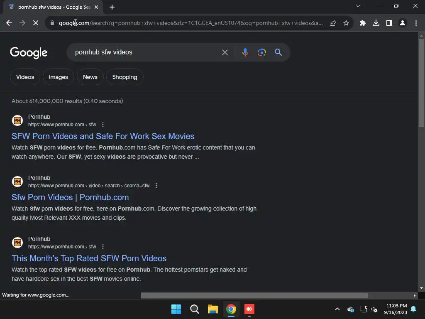The height and width of the screenshot is (319, 425).
Task: Click the vertical scrollbar thumb
Action: 421,83
